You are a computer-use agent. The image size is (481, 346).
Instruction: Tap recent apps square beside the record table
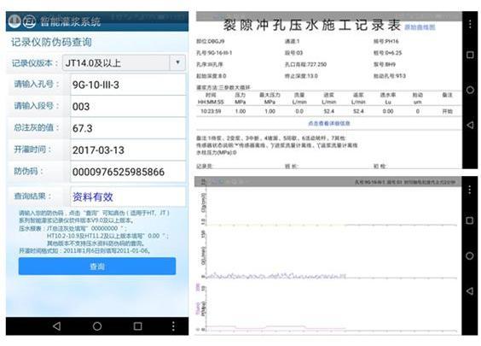point(470,55)
